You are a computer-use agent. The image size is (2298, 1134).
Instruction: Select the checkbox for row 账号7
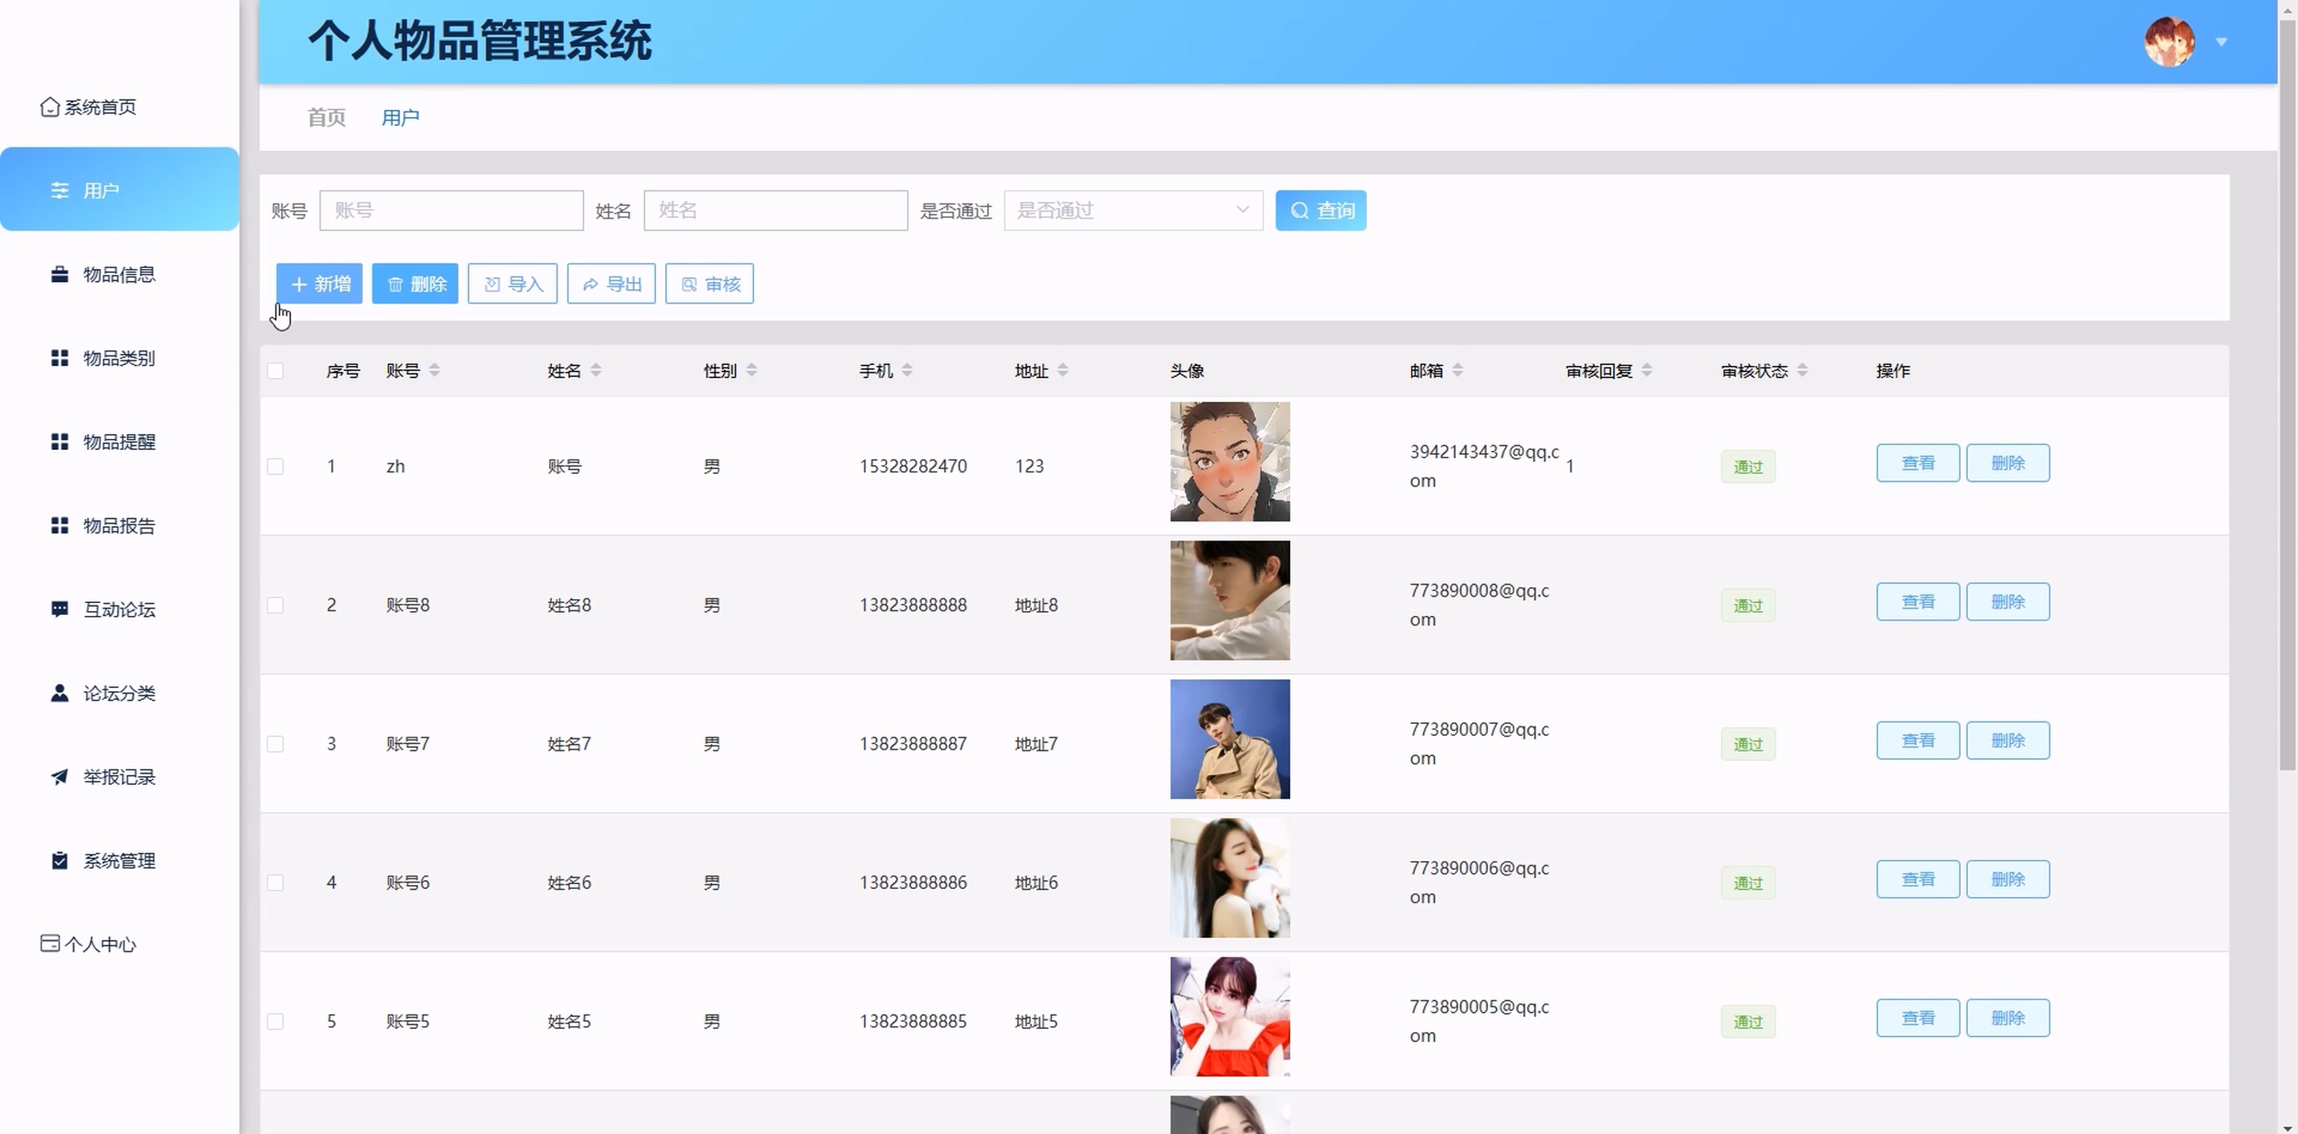pos(276,743)
